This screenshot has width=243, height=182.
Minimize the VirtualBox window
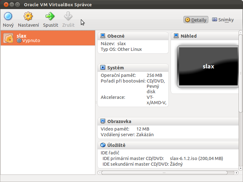tap(12, 4)
